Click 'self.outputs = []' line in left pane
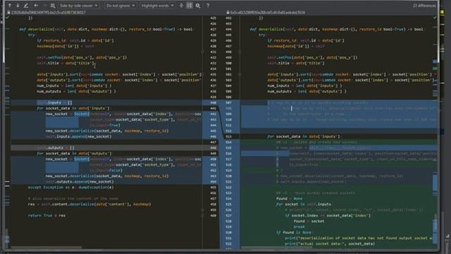This screenshot has height=254, width=451. 56,147
